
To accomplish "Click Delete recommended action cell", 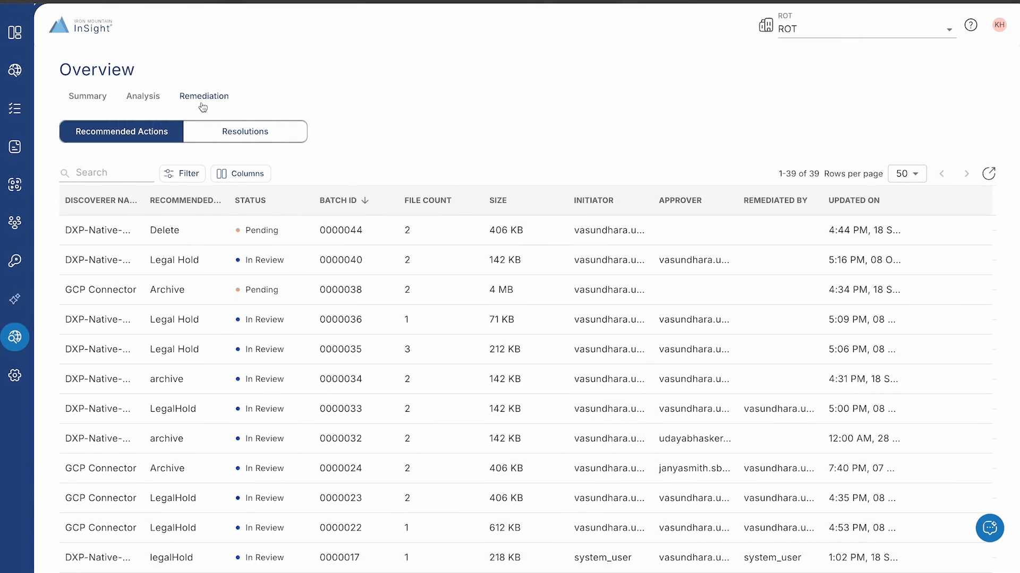I will coord(165,230).
